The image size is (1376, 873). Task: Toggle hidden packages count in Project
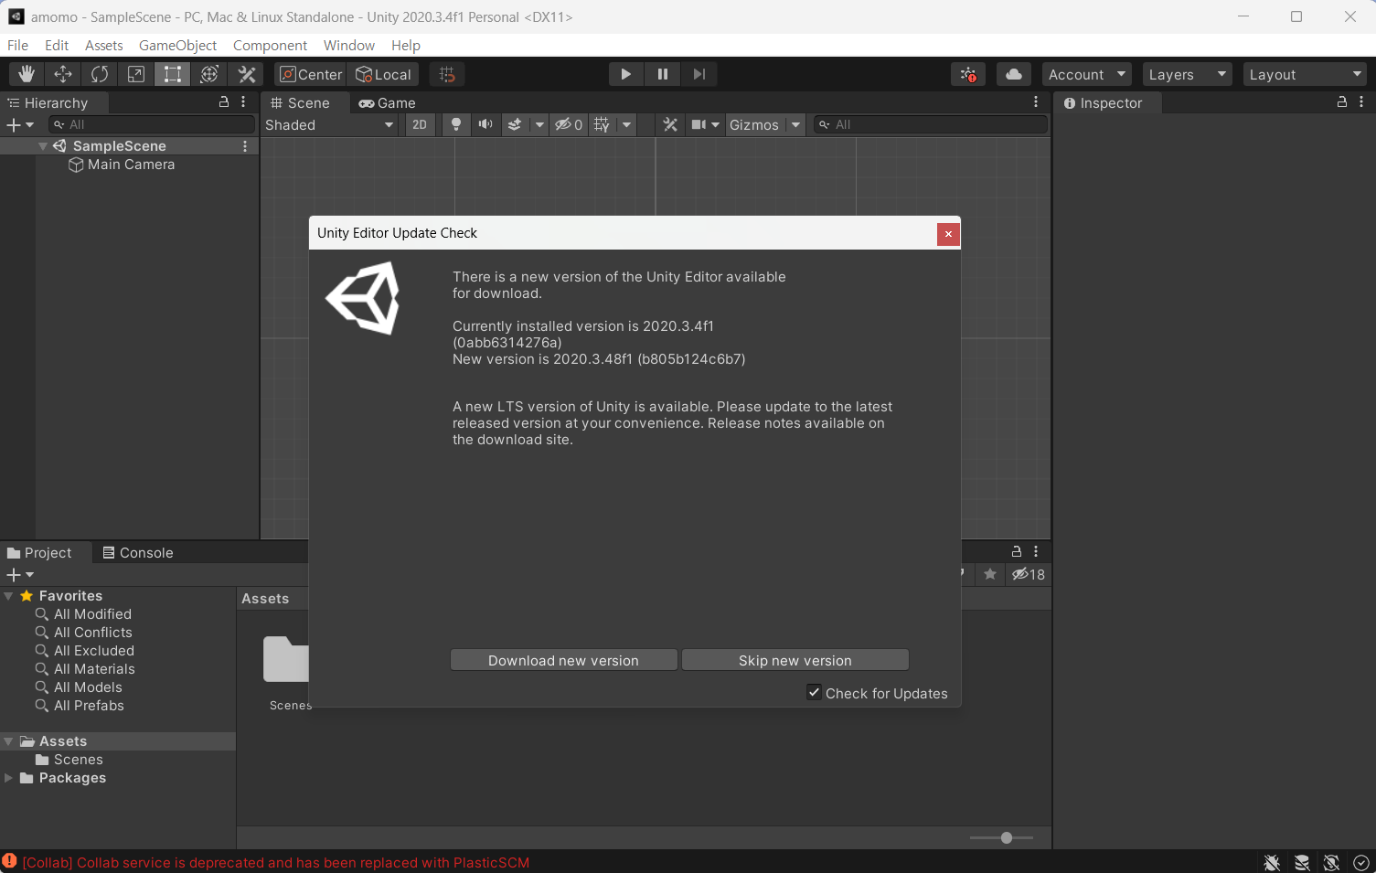[x=1029, y=574]
